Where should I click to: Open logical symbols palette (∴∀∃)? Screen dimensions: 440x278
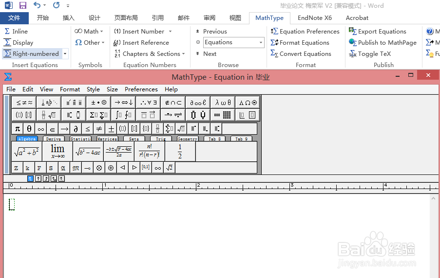point(148,103)
